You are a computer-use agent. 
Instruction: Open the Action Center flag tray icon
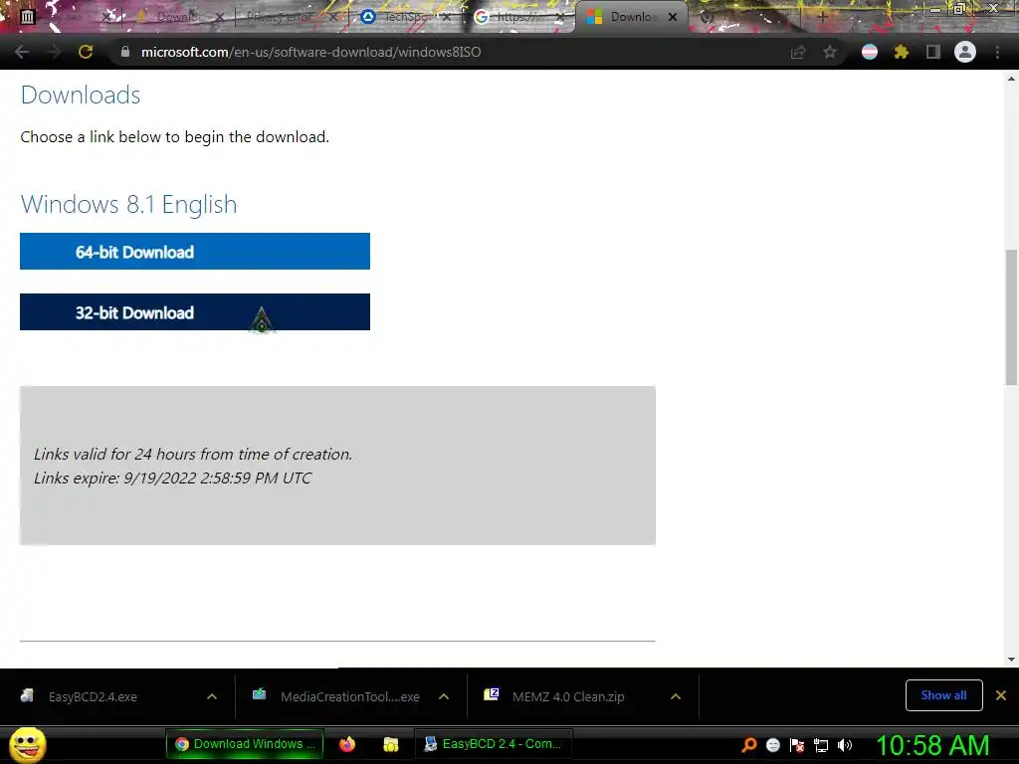pos(797,744)
